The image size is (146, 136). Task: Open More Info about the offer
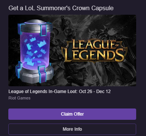(x=72, y=129)
